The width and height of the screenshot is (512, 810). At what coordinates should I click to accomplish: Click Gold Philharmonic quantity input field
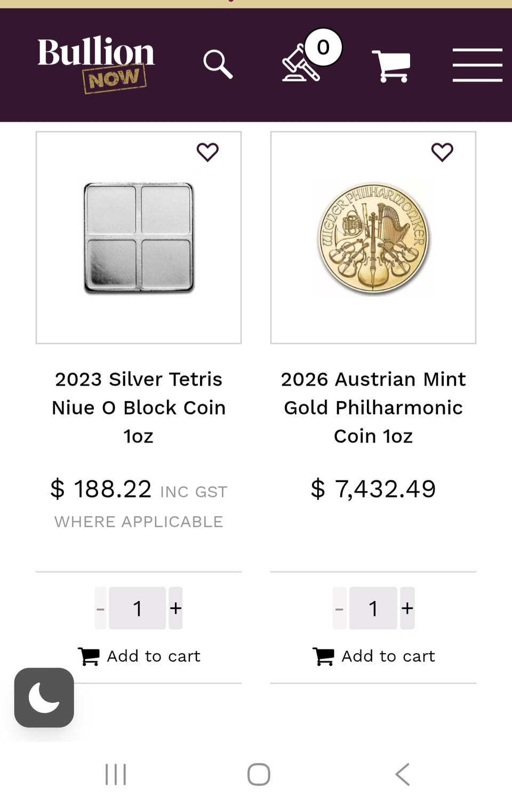pyautogui.click(x=373, y=608)
